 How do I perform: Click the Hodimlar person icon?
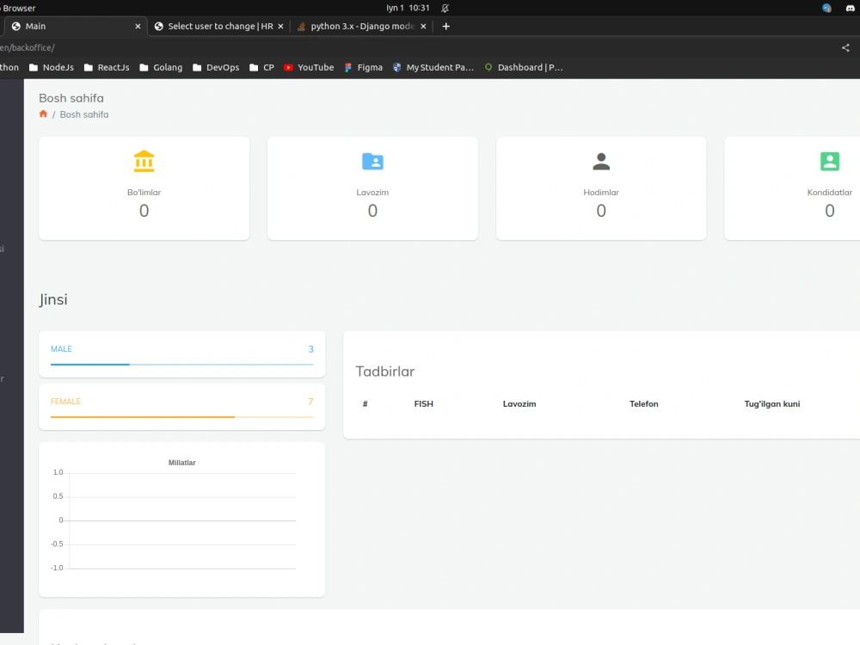pyautogui.click(x=600, y=161)
